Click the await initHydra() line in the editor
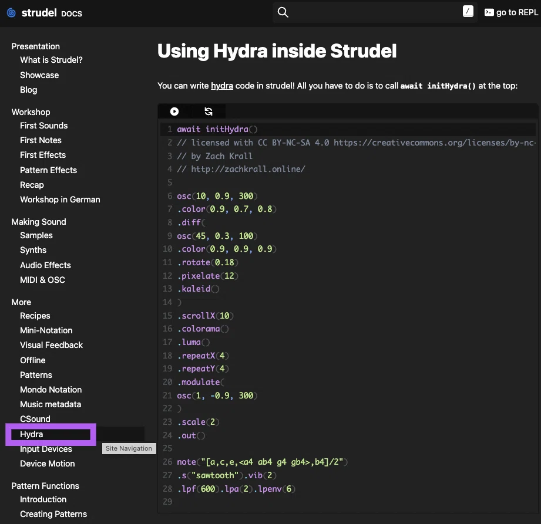 [217, 129]
